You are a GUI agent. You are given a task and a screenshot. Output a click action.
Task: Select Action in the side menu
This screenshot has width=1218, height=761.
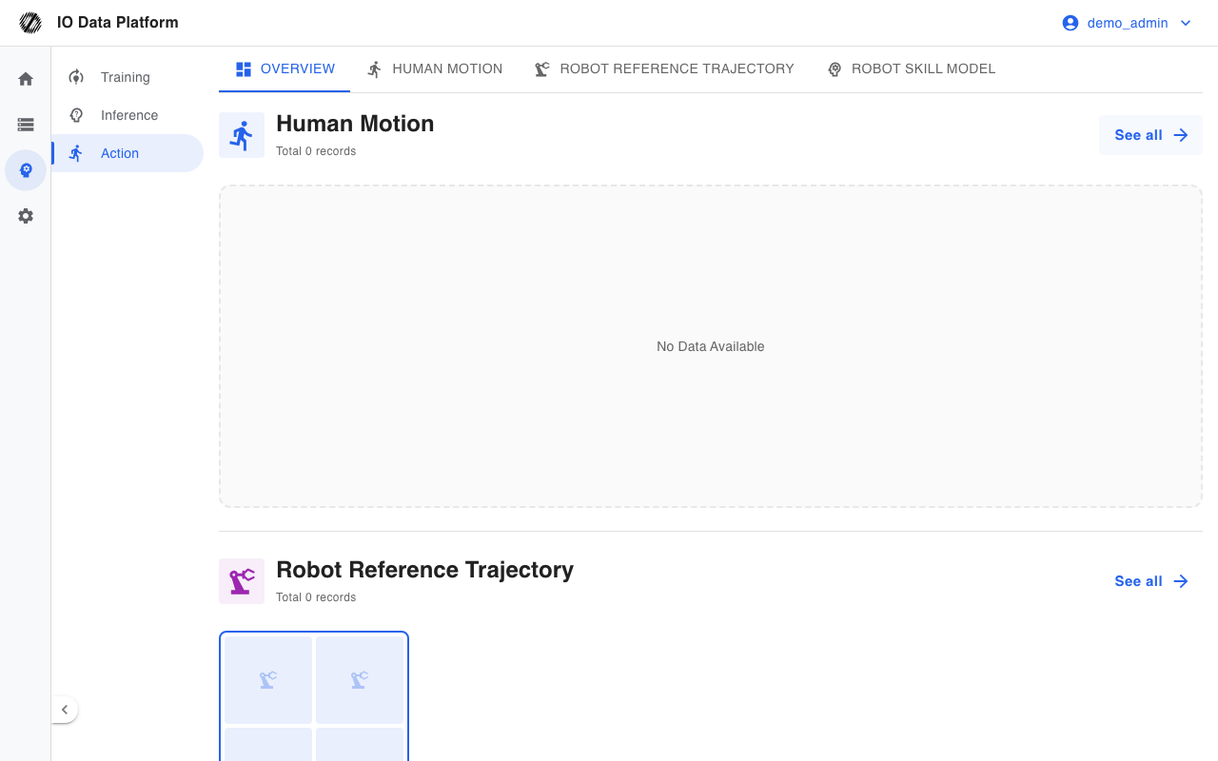128,153
